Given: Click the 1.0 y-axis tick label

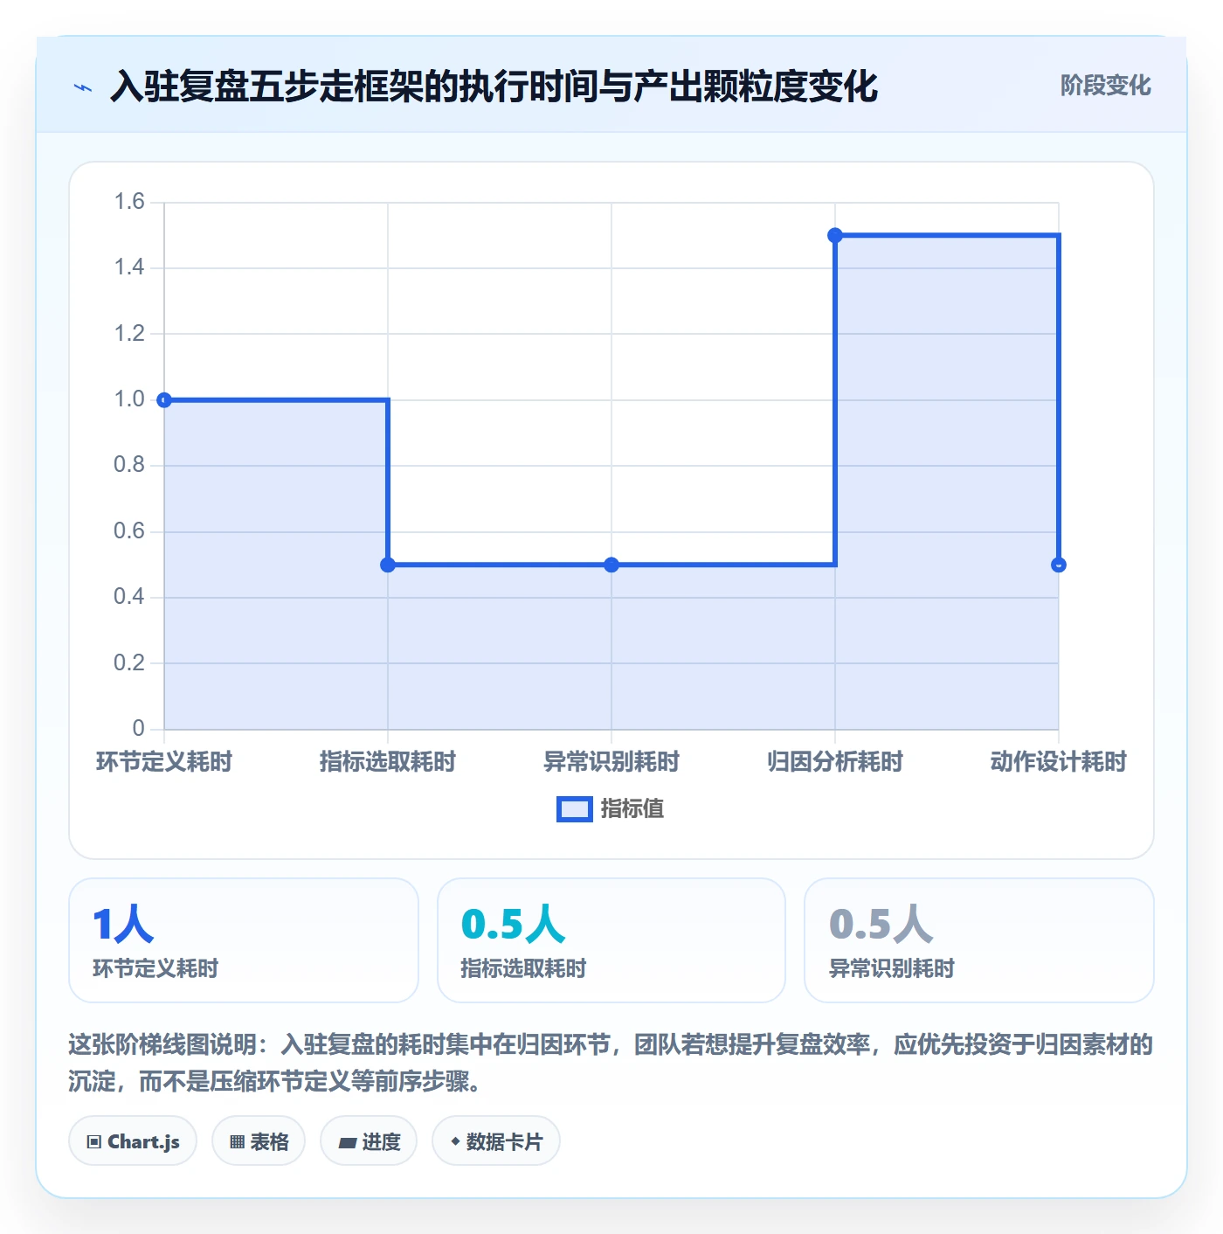Looking at the screenshot, I should pyautogui.click(x=129, y=399).
